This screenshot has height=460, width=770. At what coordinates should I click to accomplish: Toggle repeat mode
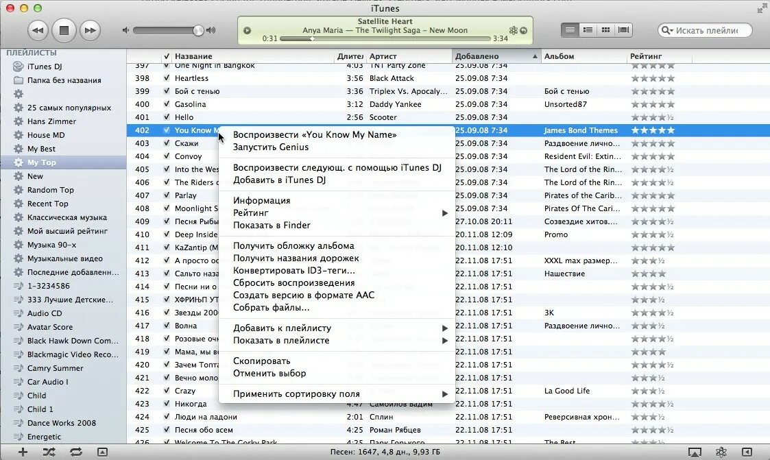click(75, 452)
